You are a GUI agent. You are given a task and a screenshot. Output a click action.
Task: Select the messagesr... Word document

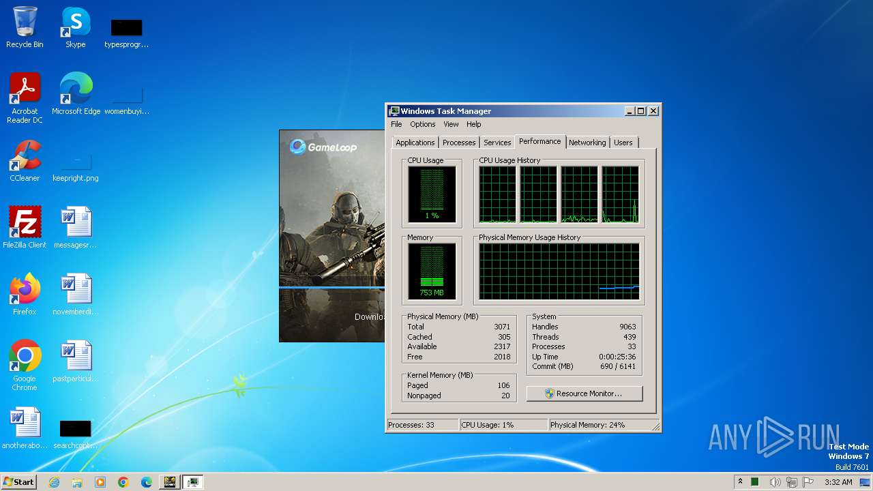(75, 228)
